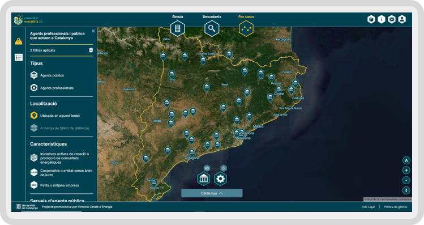Click the Girona label on map
The height and width of the screenshot is (225, 424).
tap(279, 94)
